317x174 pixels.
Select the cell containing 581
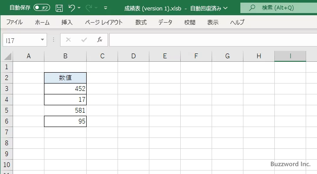pyautogui.click(x=65, y=110)
